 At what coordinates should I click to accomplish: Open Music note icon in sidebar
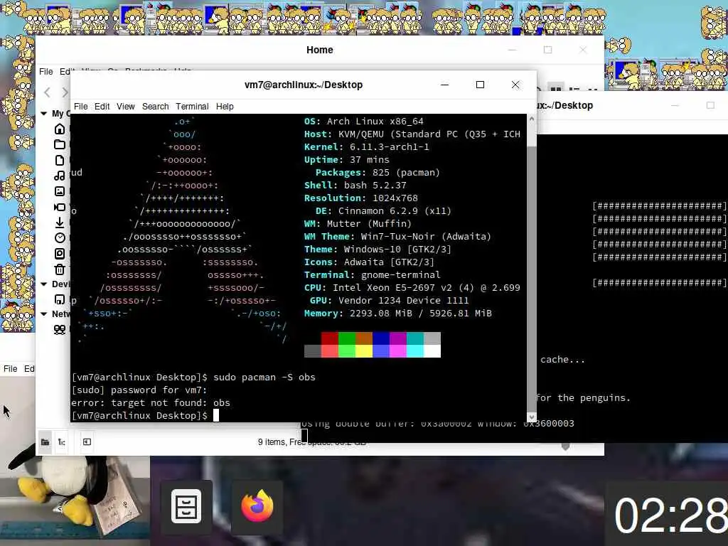(60, 176)
